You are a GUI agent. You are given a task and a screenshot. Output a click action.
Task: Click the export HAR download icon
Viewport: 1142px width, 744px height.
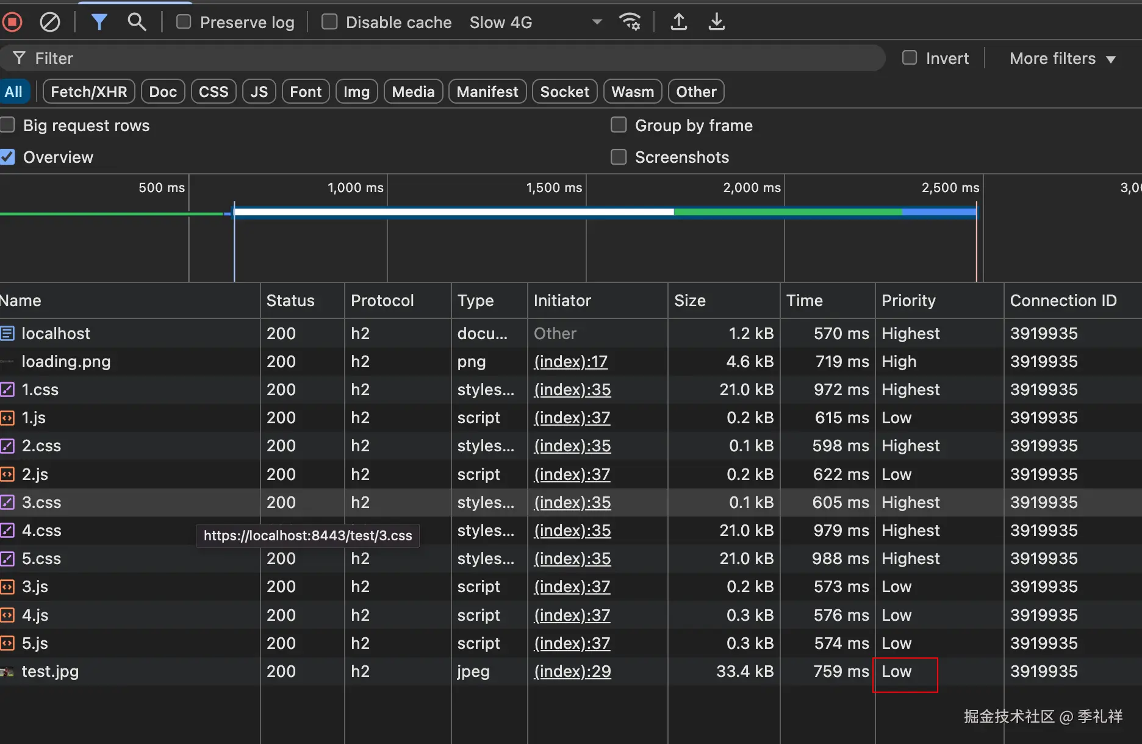716,23
